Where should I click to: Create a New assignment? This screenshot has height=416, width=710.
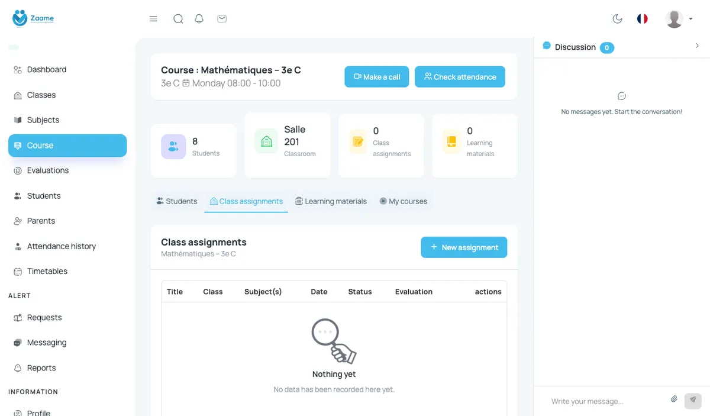pos(464,247)
